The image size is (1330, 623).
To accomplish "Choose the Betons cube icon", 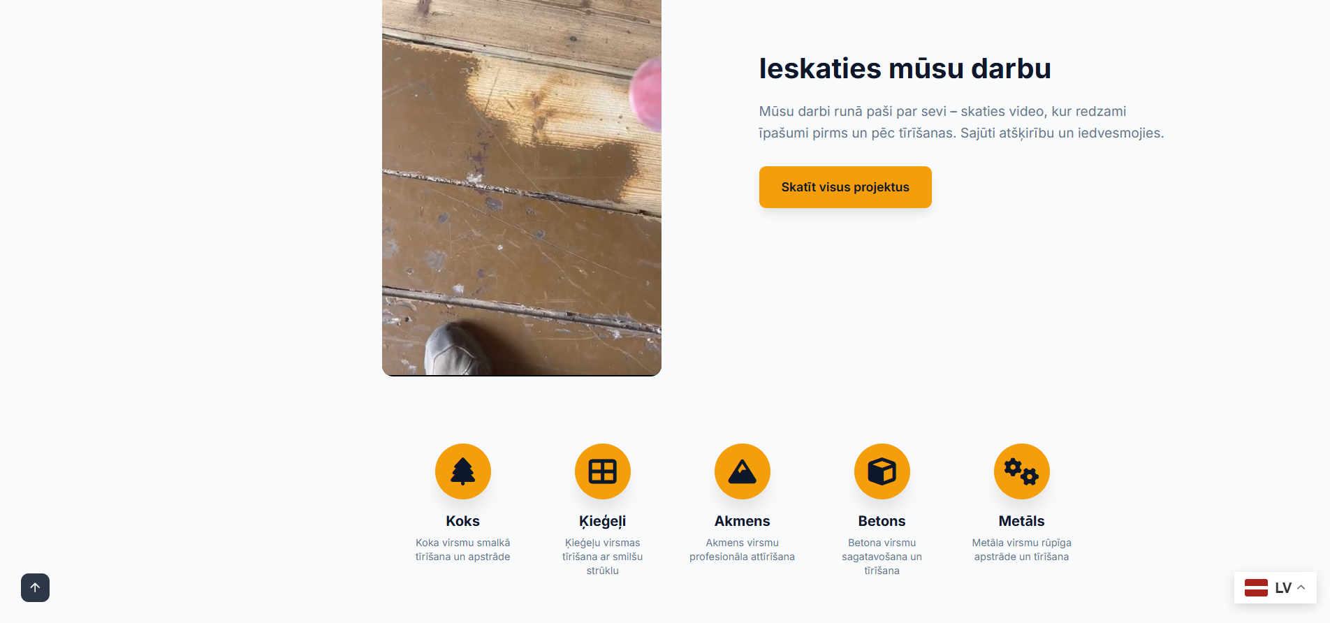I will coord(882,471).
